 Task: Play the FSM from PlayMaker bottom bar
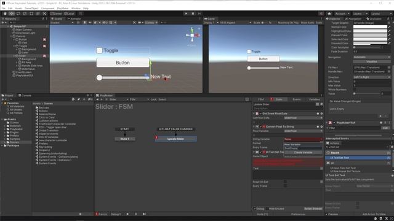(127, 214)
